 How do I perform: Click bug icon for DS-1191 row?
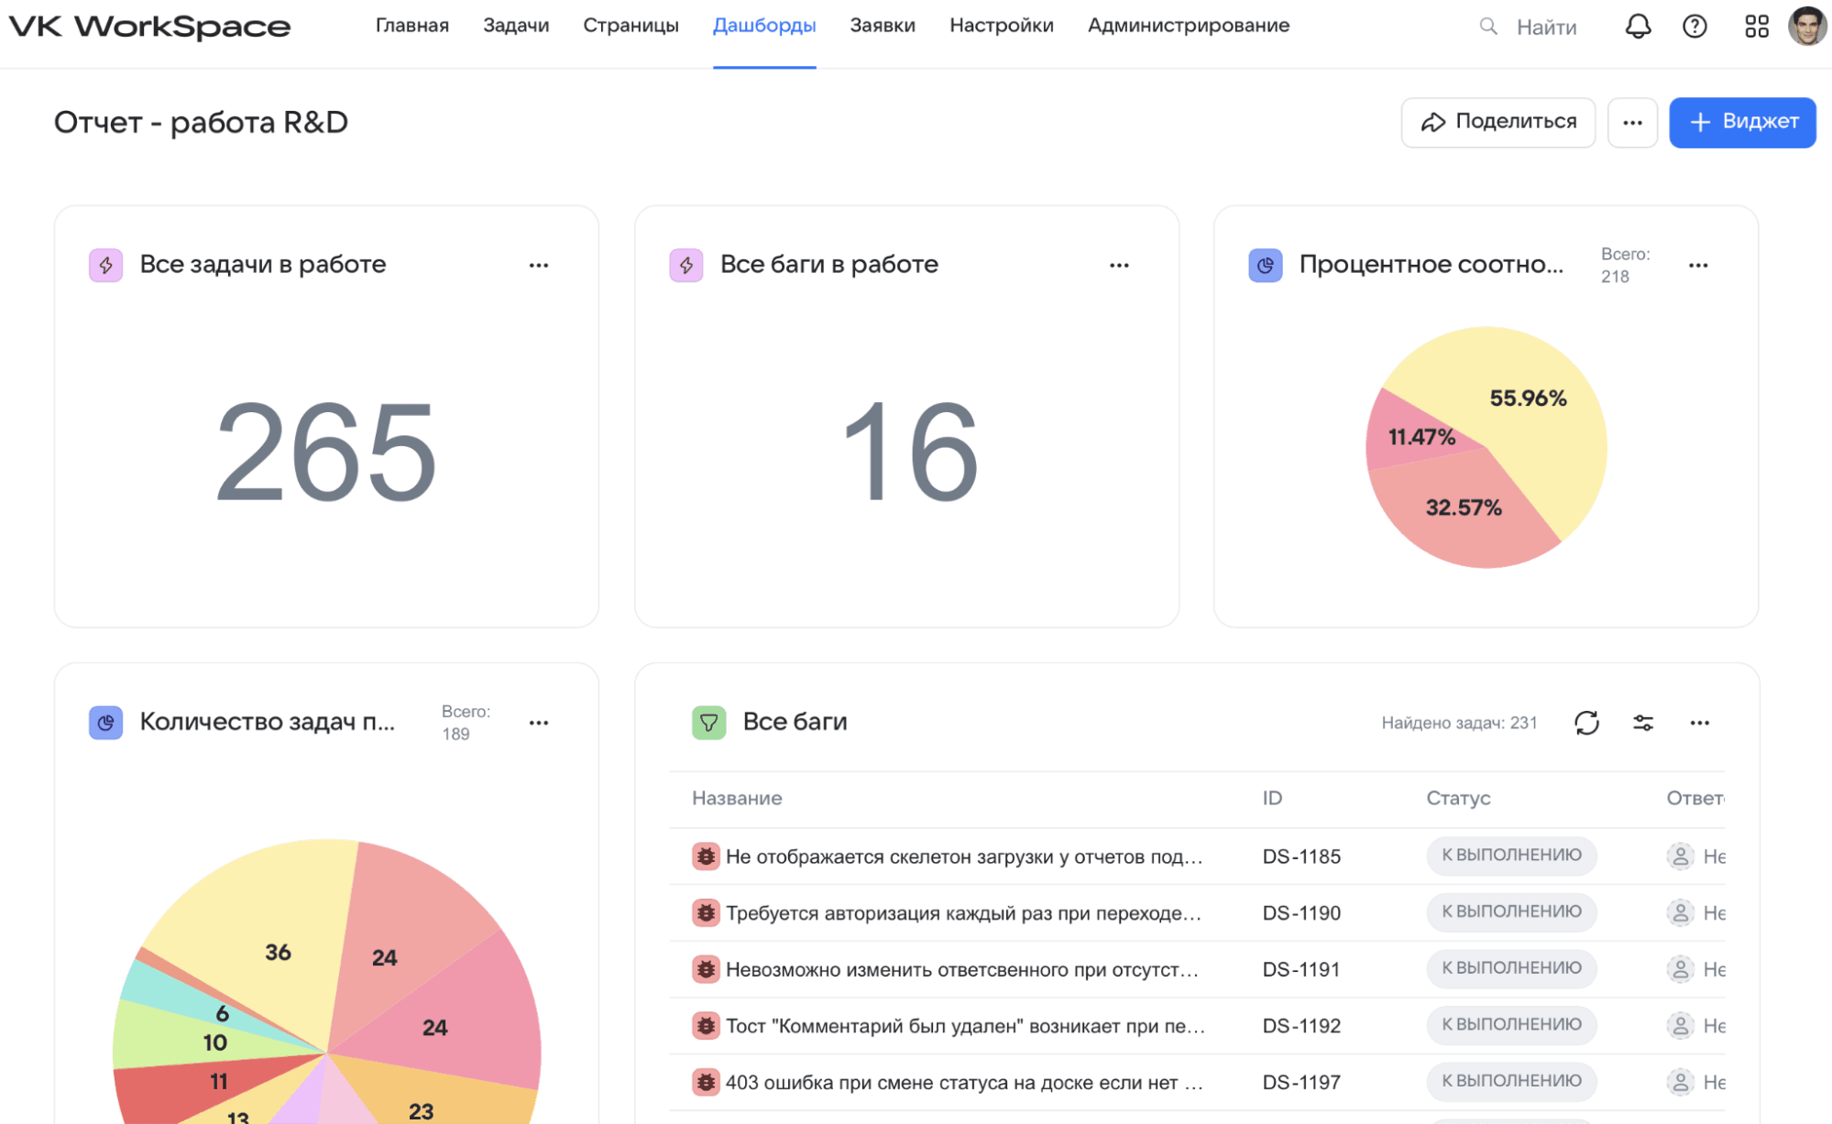(706, 969)
